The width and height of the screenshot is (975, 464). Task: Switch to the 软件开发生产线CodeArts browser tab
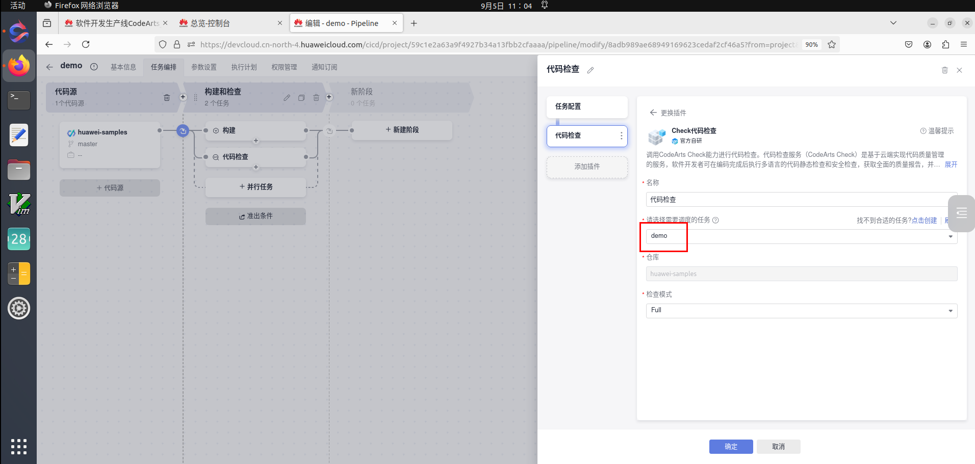coord(116,23)
